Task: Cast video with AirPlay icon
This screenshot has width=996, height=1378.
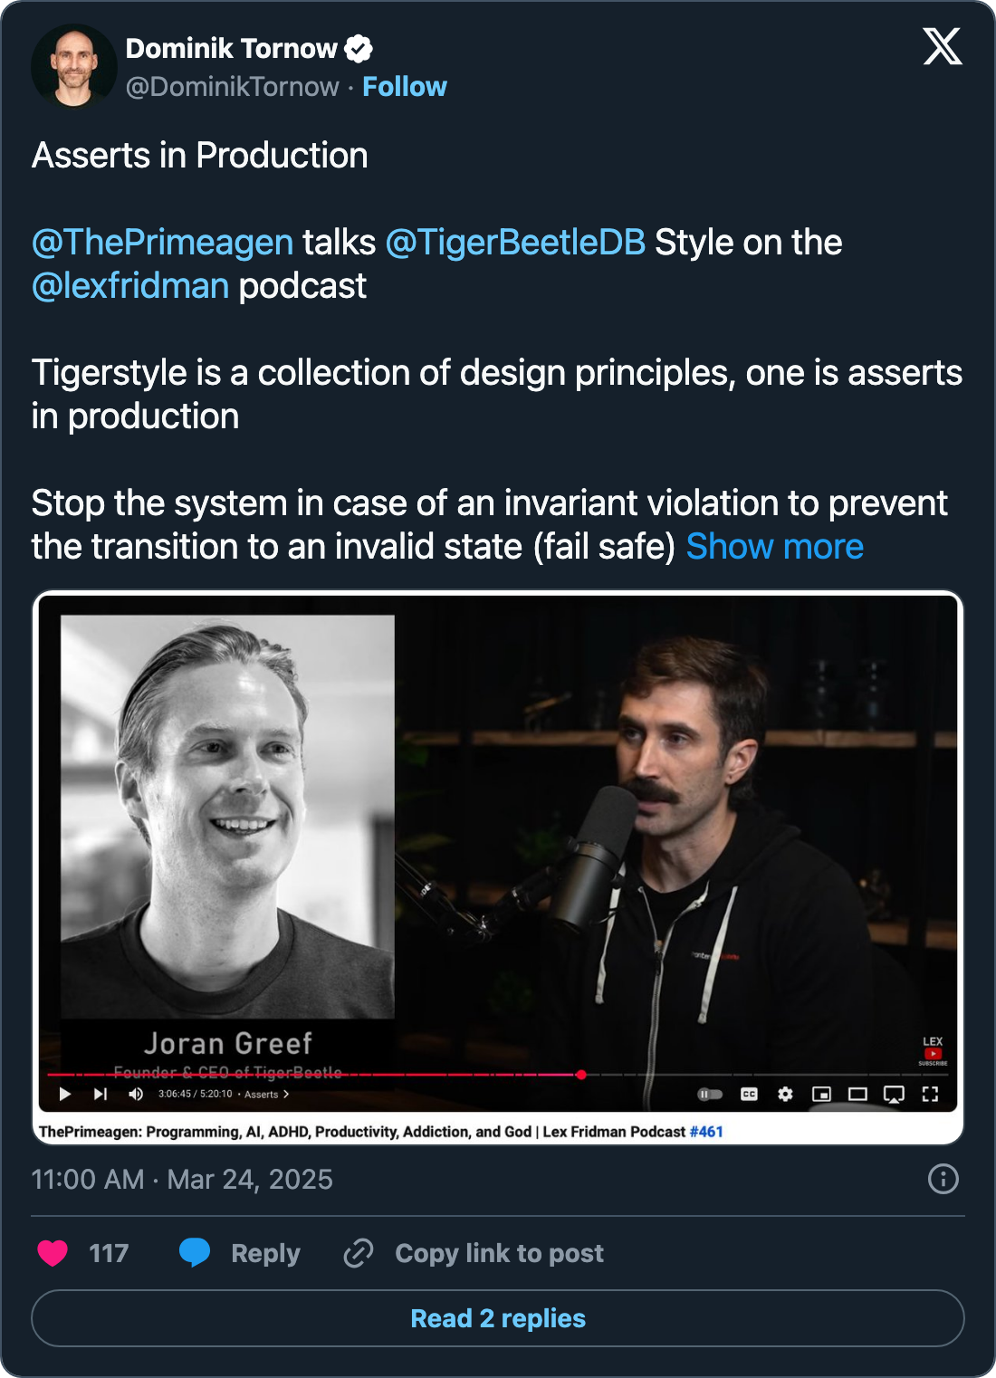Action: [x=894, y=1094]
